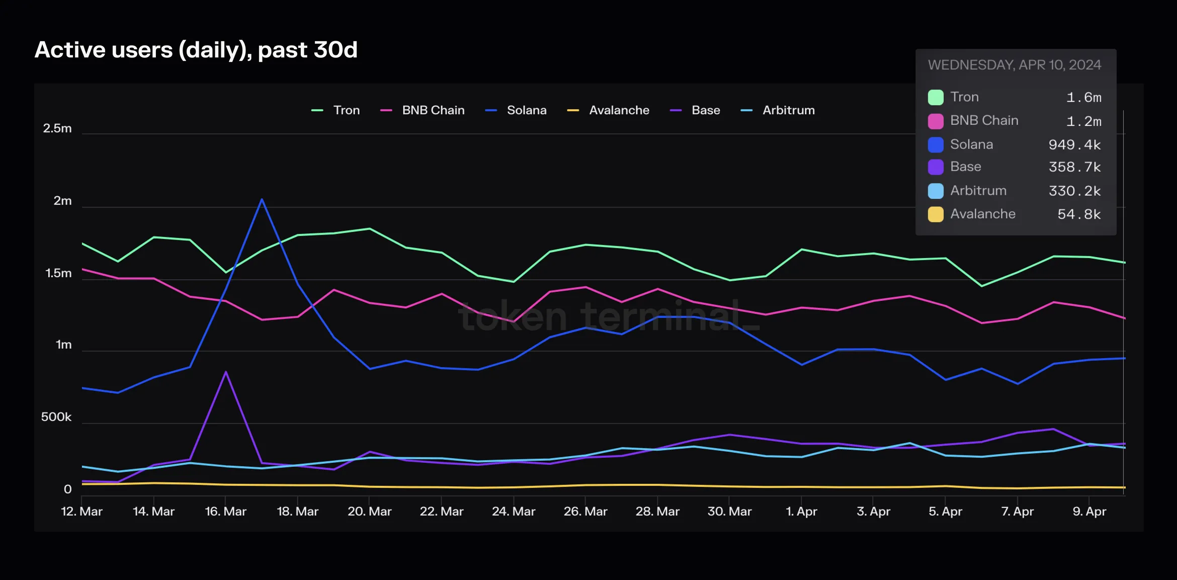
Task: Click the Avalanche value 54.8k
Action: coord(1079,214)
